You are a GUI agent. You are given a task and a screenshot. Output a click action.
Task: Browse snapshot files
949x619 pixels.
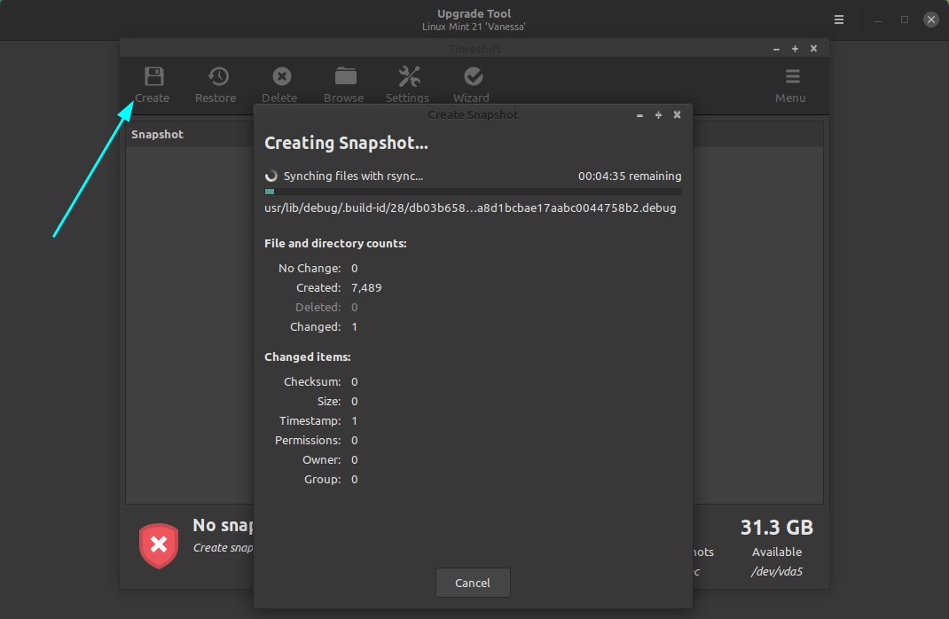[x=344, y=84]
